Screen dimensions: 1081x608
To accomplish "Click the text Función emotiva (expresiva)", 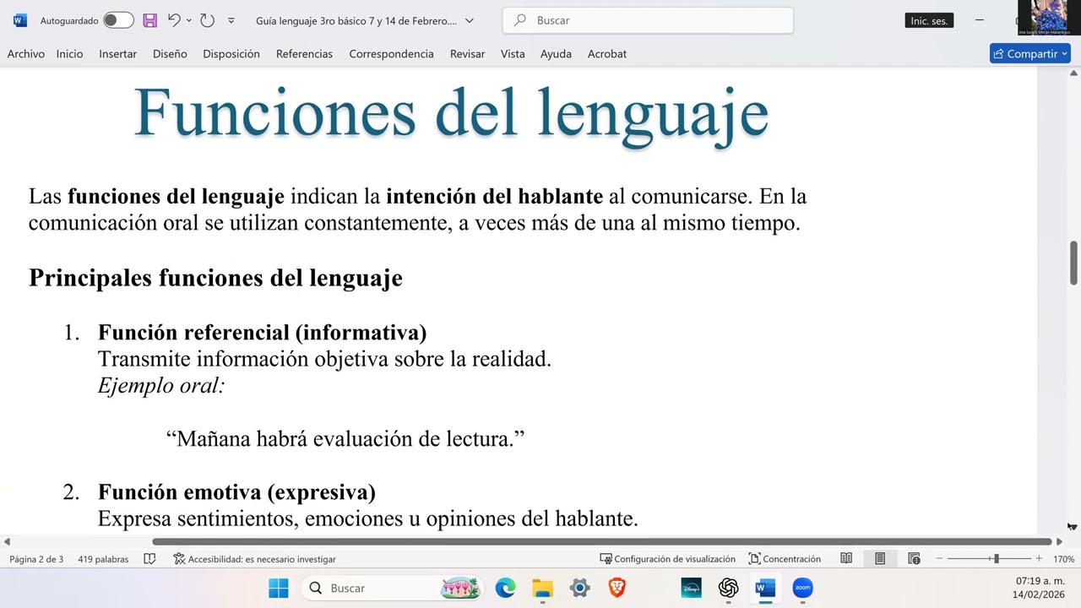I will pos(236,491).
